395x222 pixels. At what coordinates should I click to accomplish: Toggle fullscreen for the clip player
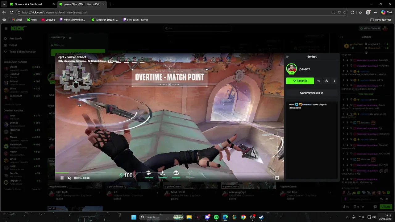pos(277,178)
